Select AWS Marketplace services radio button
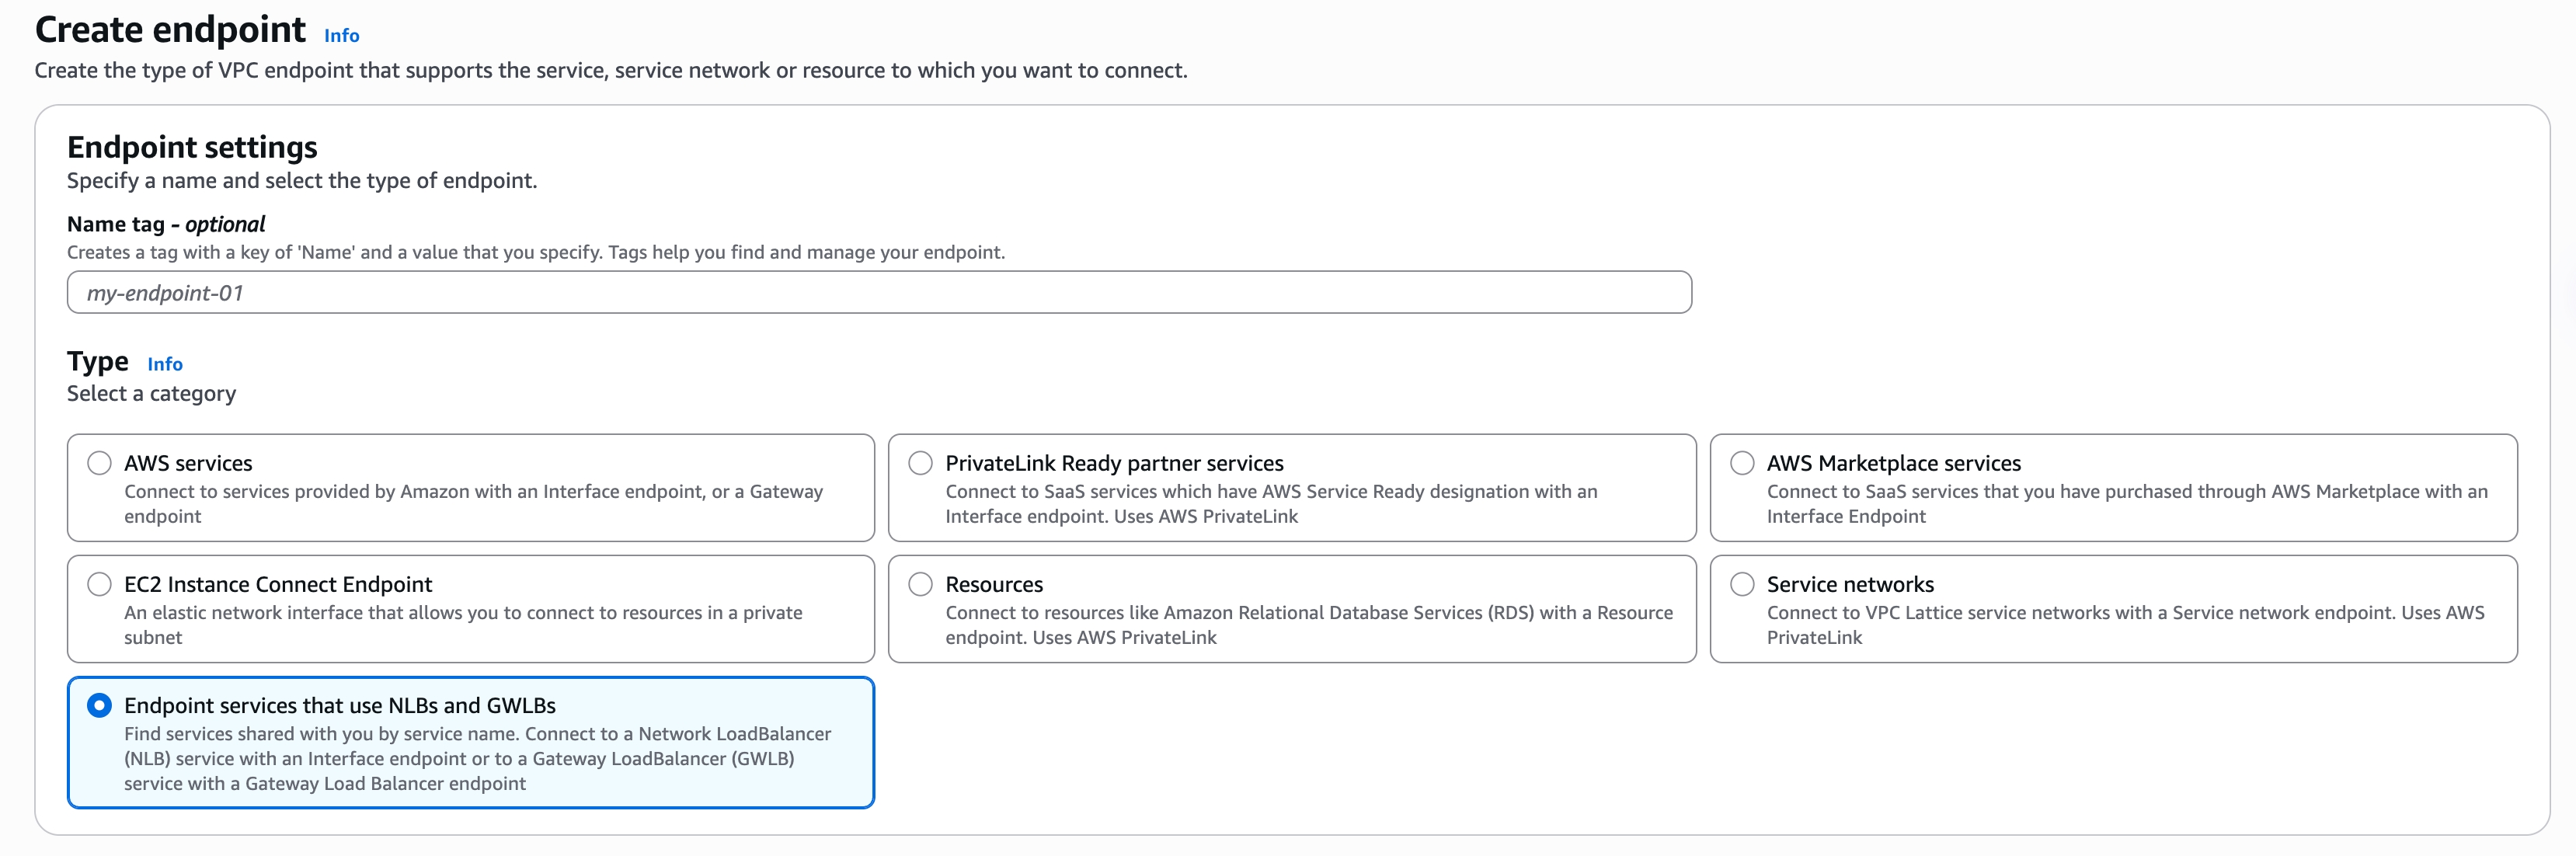This screenshot has height=856, width=2576. click(1741, 463)
